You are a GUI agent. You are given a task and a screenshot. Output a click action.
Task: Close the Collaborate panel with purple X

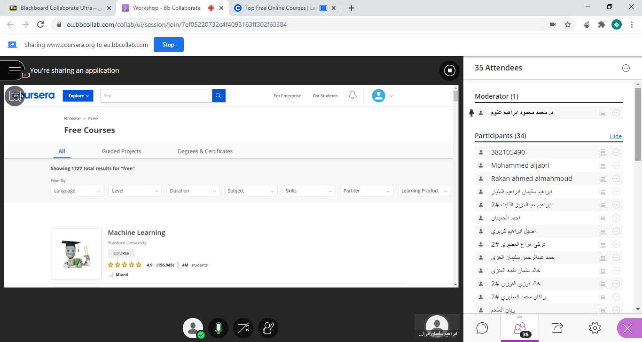click(x=627, y=328)
